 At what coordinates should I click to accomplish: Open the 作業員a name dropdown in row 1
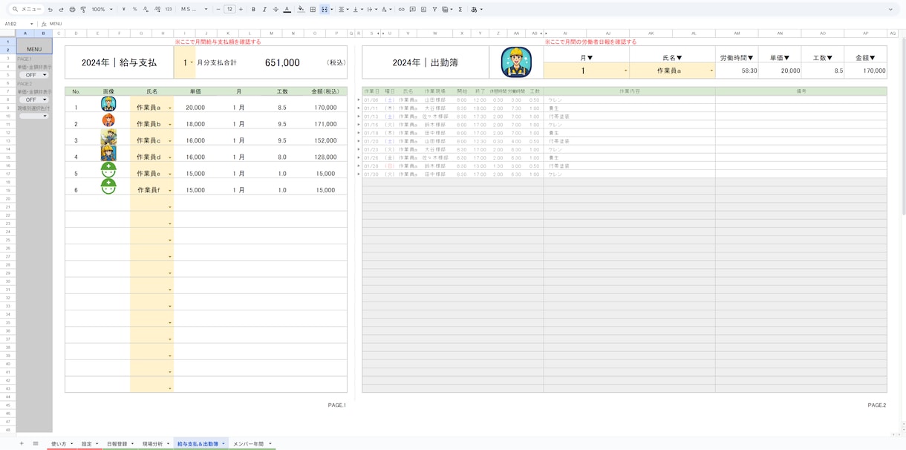click(x=170, y=108)
